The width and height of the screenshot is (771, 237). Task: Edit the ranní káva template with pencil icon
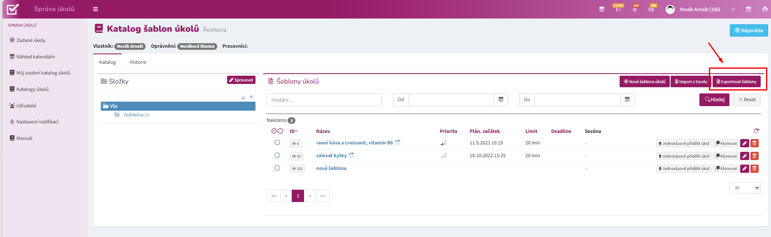(x=745, y=143)
